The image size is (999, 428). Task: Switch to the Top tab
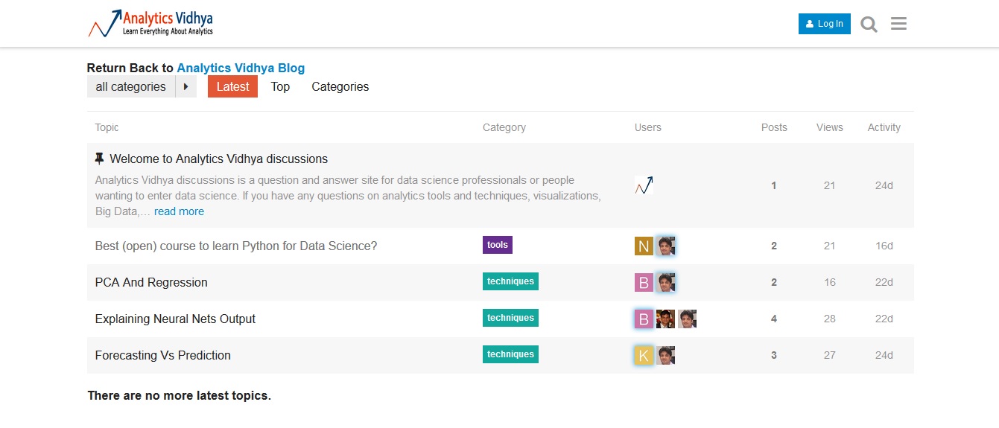[280, 87]
